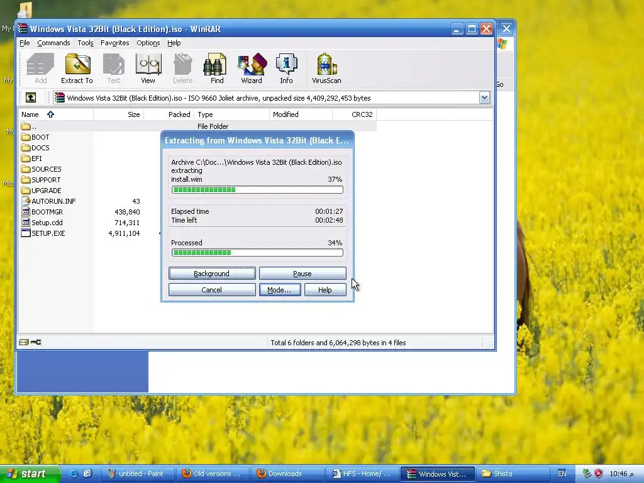Click the status bar total bytes text

tap(338, 343)
